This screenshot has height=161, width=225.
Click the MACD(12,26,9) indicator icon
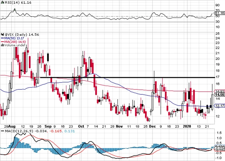point(3,131)
